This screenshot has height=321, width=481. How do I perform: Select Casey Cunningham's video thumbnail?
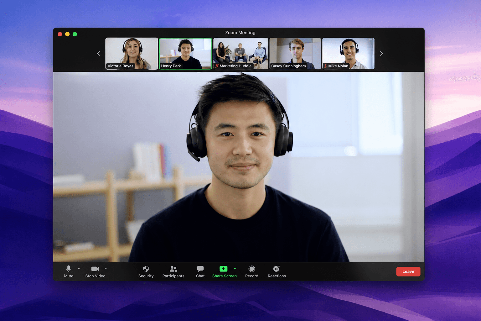295,54
